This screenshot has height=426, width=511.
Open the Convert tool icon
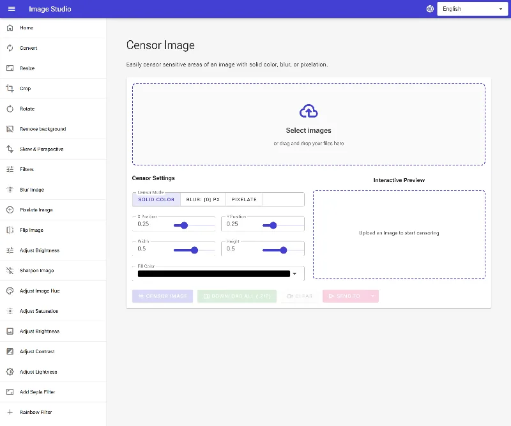tap(10, 48)
